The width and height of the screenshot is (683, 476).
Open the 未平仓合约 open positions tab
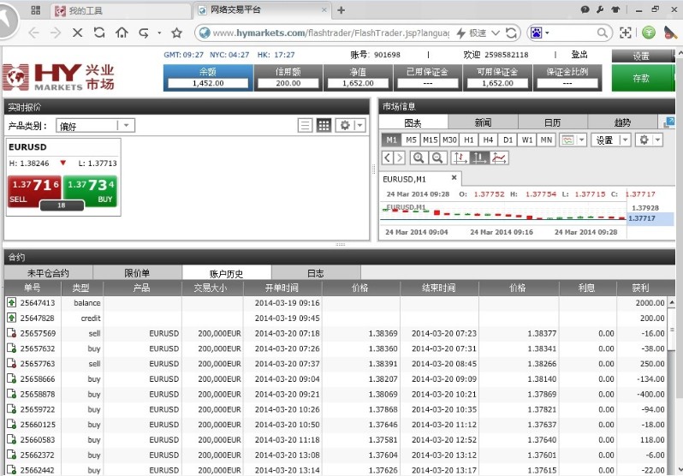pos(48,273)
